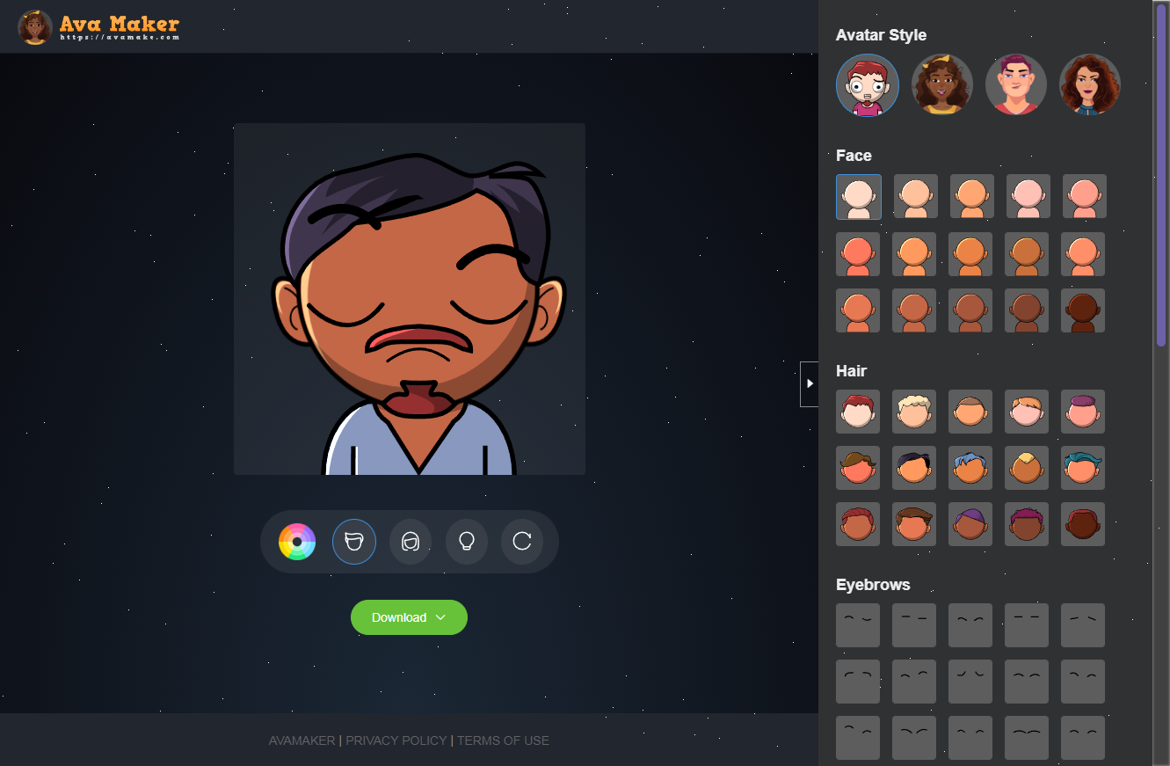Select the downward-slanting sad eyebrows
Screen dimensions: 1170x766
(1083, 625)
